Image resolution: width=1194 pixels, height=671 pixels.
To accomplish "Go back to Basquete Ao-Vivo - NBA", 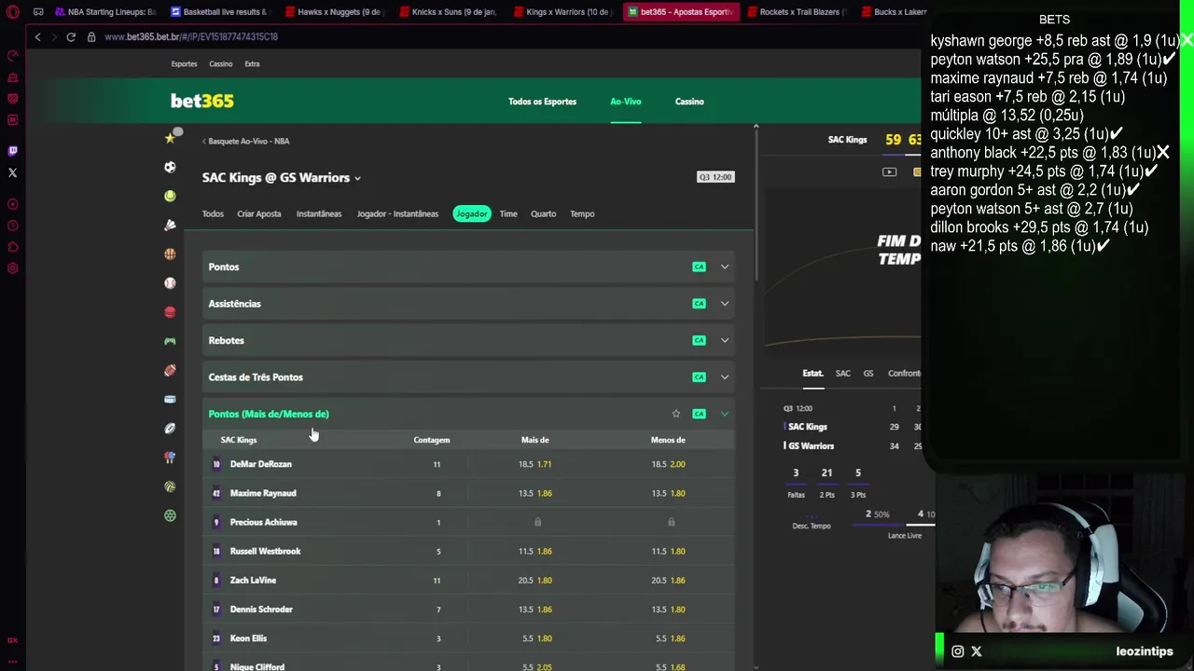I will (x=246, y=141).
